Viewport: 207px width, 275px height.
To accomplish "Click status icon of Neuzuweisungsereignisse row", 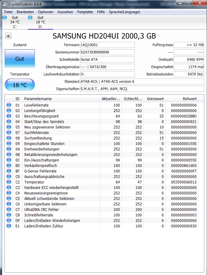I will pos(9,193).
